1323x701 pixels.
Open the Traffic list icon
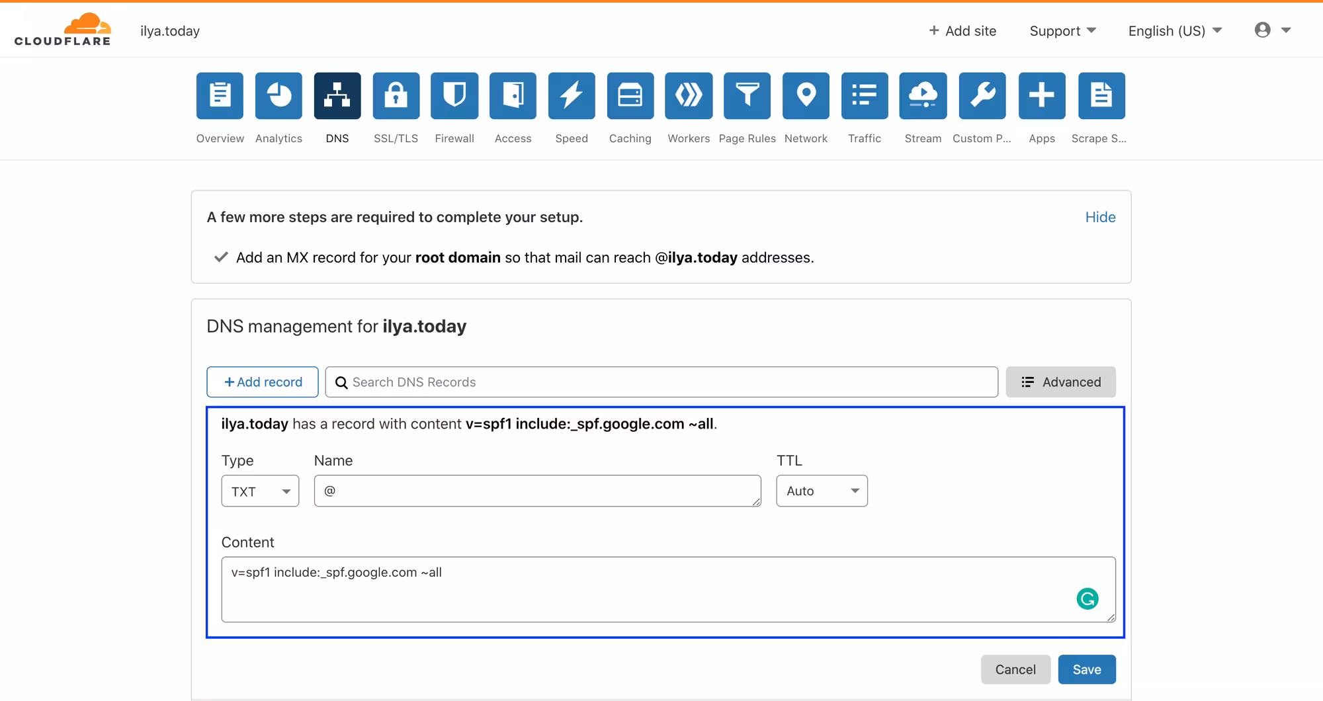click(x=865, y=96)
